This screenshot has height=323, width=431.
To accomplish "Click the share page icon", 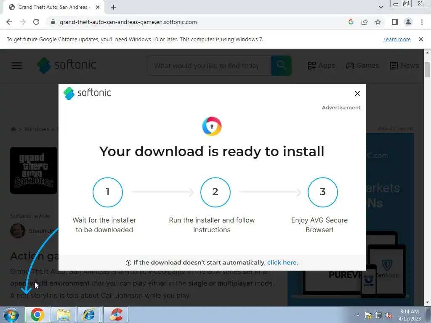I will tap(364, 22).
